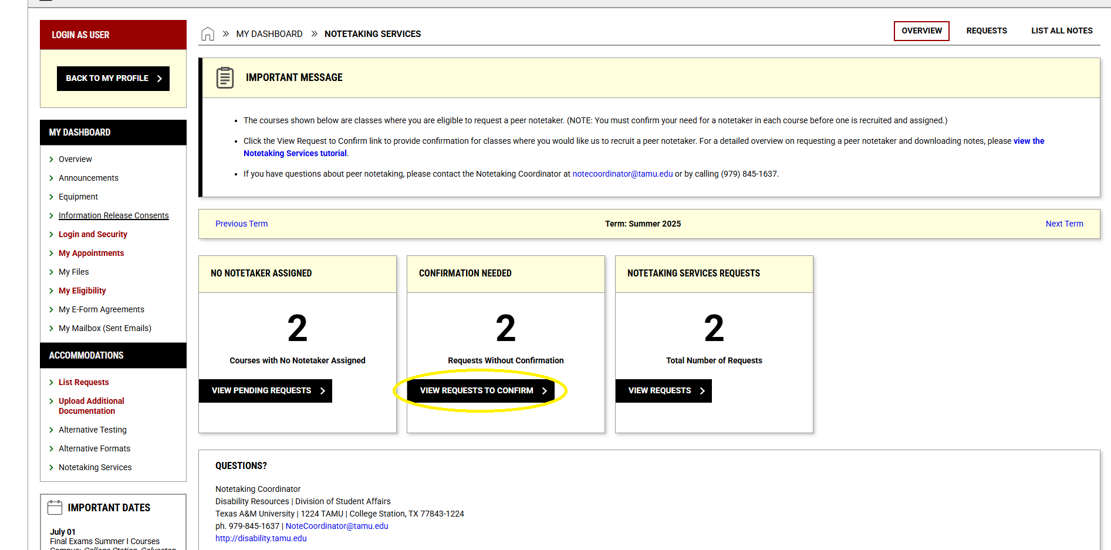
Task: Open http://disability.tamu.edu link
Action: click(x=261, y=538)
